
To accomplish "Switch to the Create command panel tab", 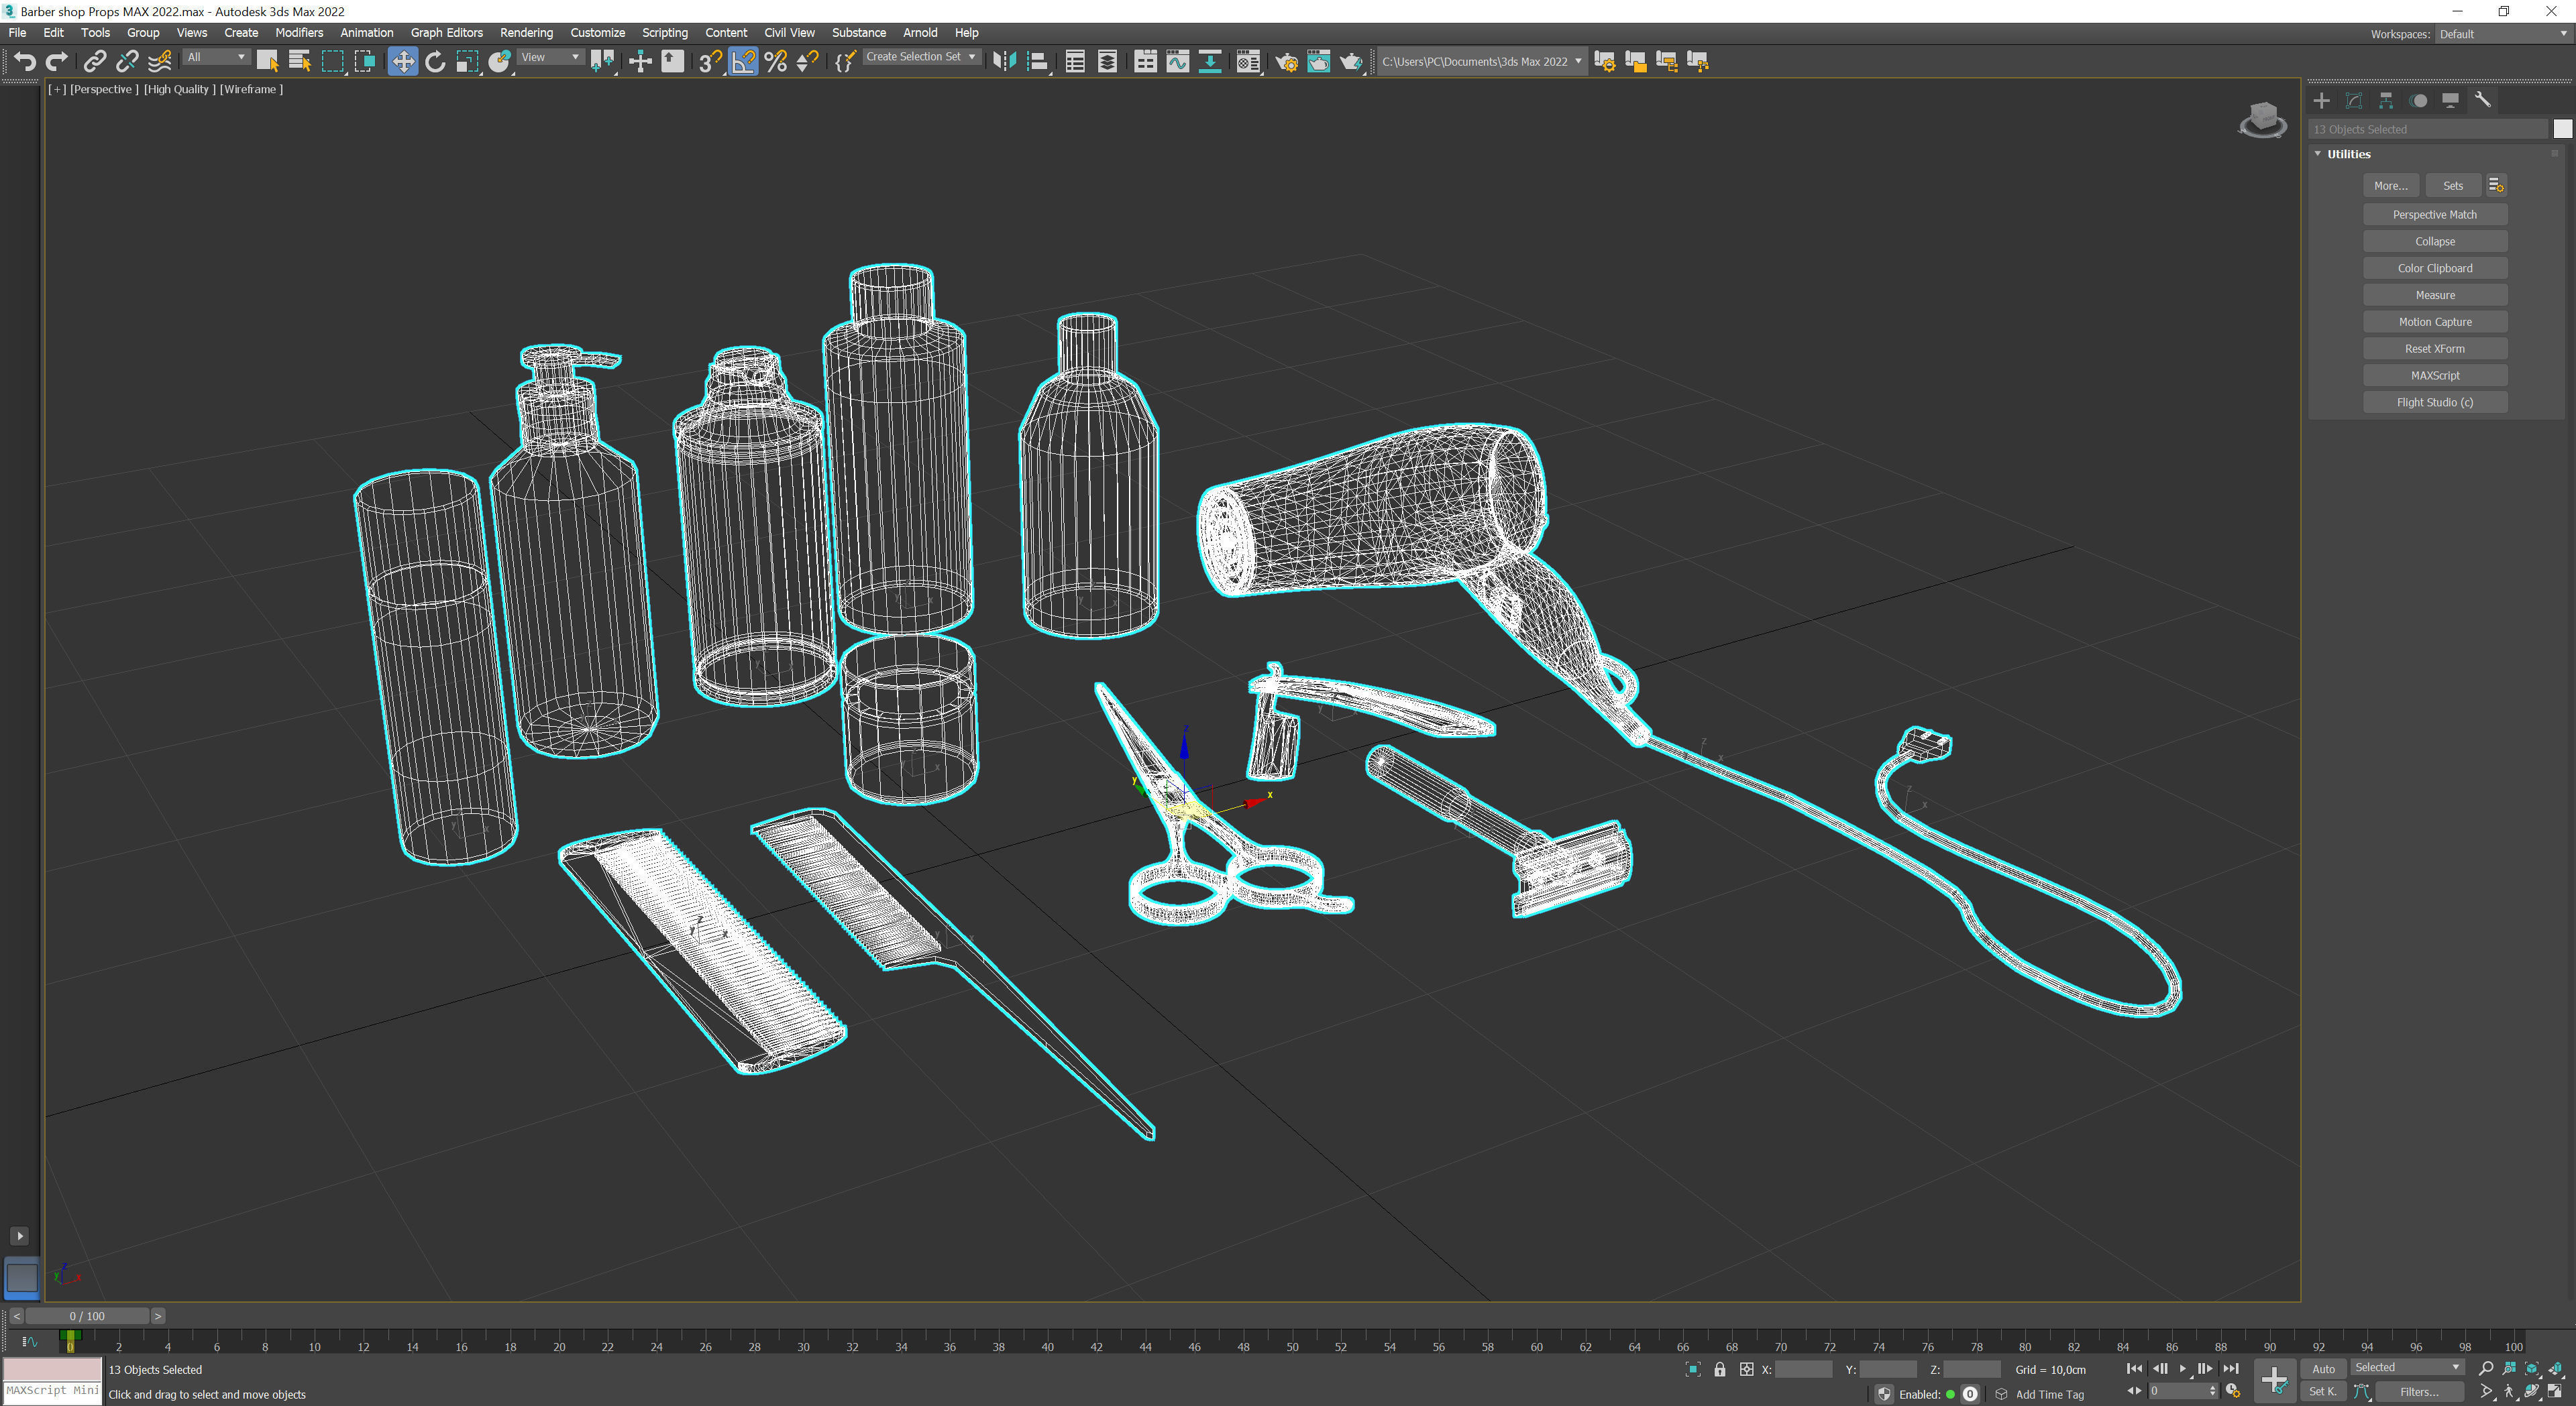I will coord(2321,100).
